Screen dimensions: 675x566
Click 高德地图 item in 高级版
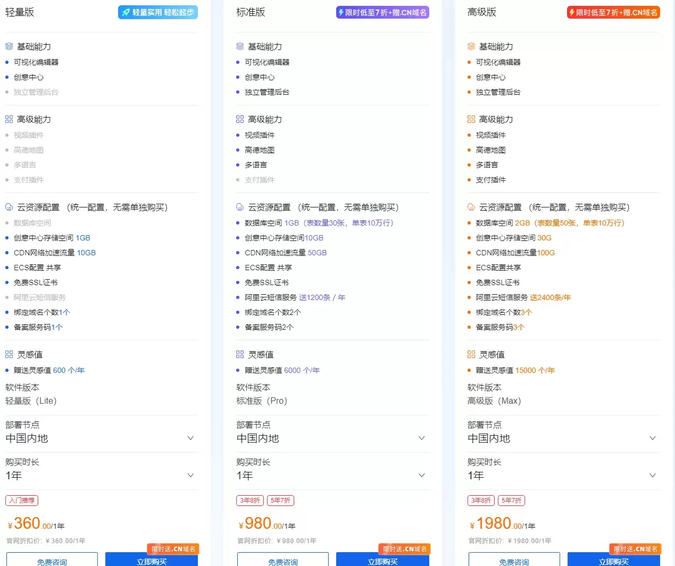pyautogui.click(x=491, y=150)
